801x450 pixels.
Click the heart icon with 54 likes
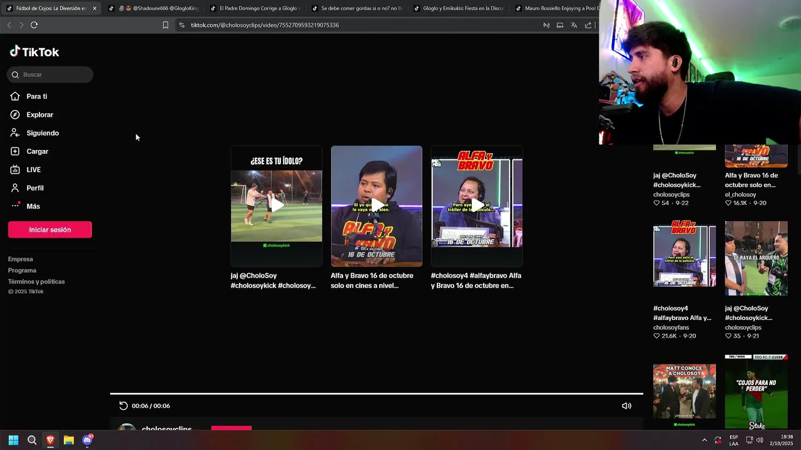coord(656,203)
